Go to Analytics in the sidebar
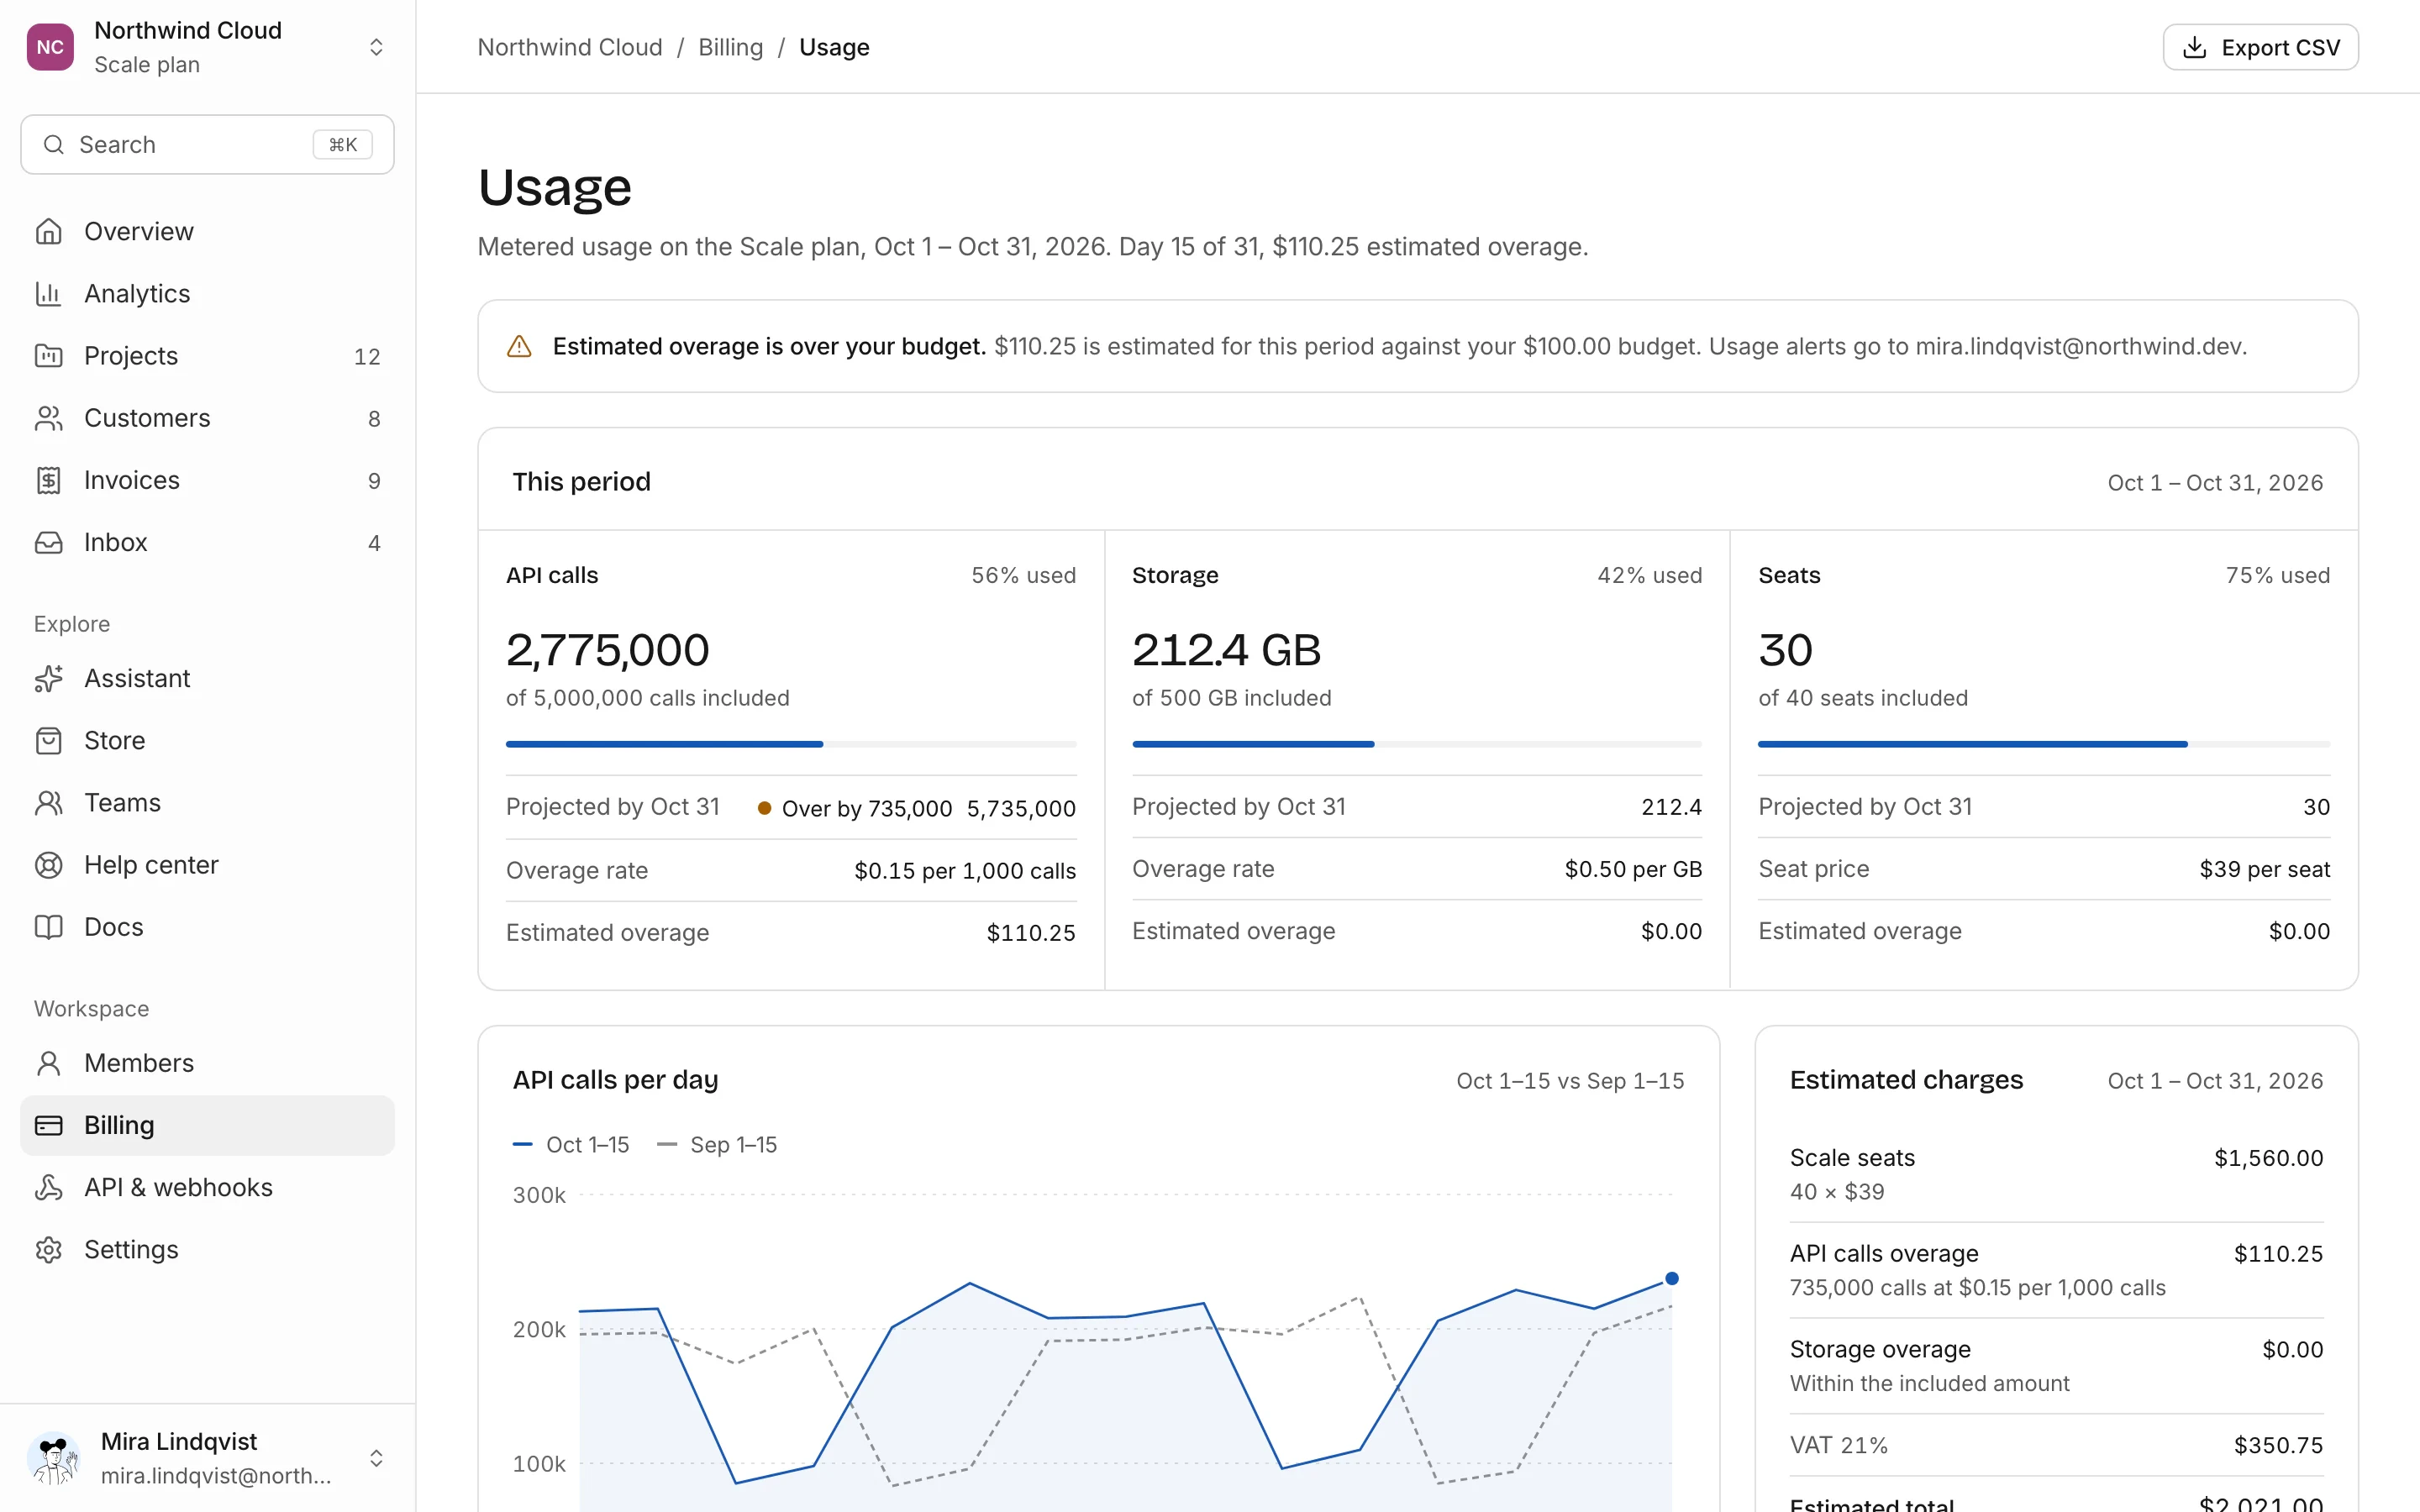The image size is (2420, 1512). (207, 293)
